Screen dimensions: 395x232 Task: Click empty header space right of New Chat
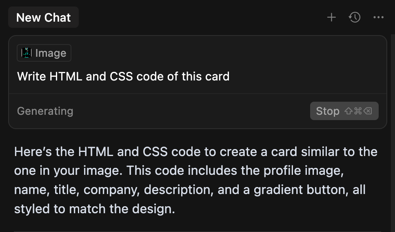(x=202, y=18)
